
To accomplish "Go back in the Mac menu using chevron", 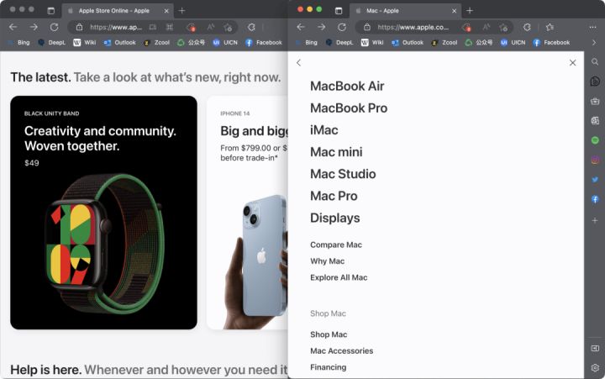I will tap(298, 62).
